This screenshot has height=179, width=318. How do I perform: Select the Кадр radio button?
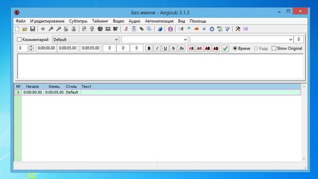[256, 48]
